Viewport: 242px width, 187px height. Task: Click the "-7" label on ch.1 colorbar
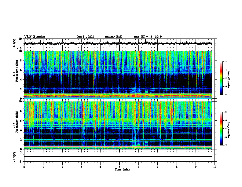tap(225, 95)
